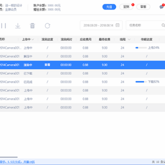The image size is (165, 165).
Task: Select the row with status 渲染中
Action: coord(82,65)
